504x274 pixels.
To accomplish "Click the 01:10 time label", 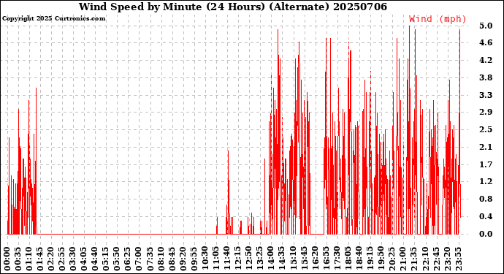I will [29, 259].
